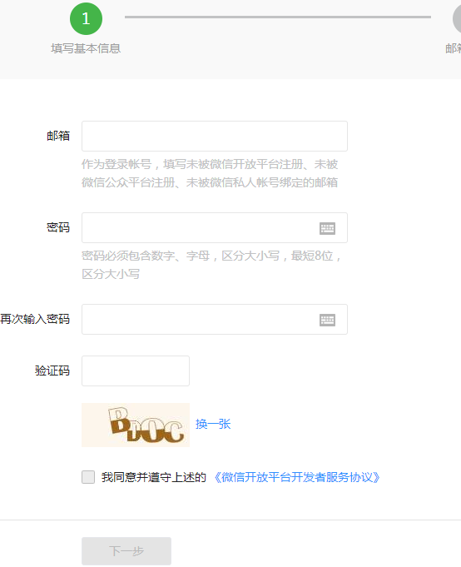Focus the 再次输入密码 confirm field

215,319
